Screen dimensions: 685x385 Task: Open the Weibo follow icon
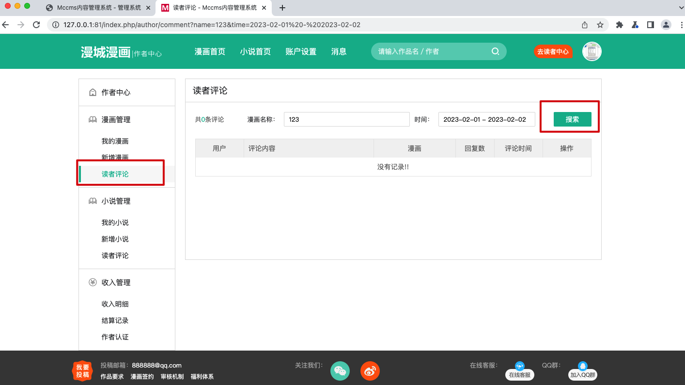click(370, 370)
